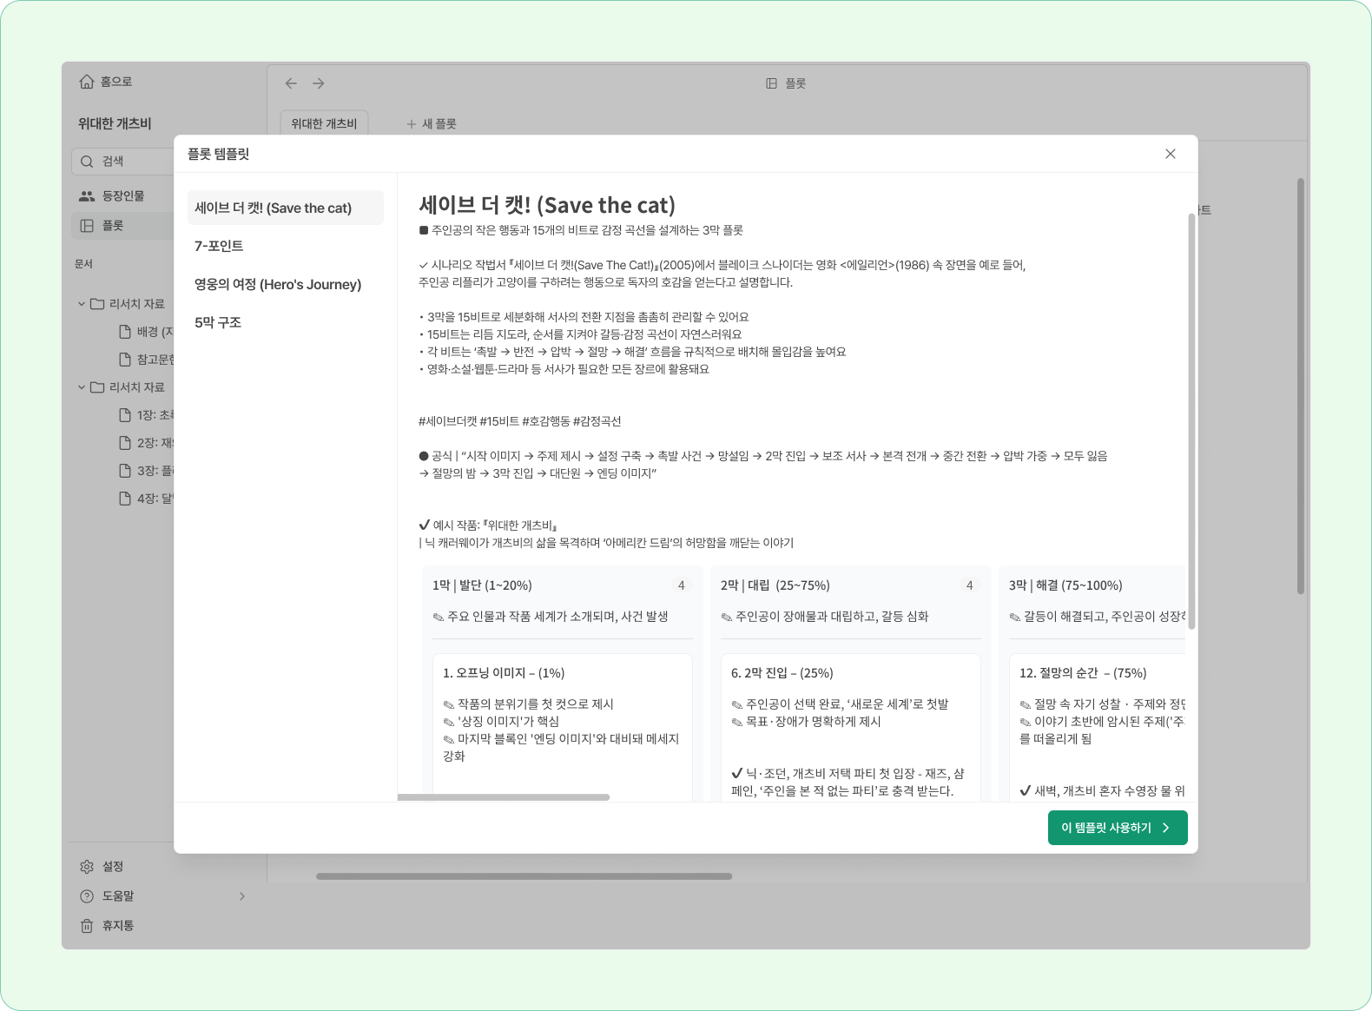Open the 1장 document file icon

[x=125, y=415]
